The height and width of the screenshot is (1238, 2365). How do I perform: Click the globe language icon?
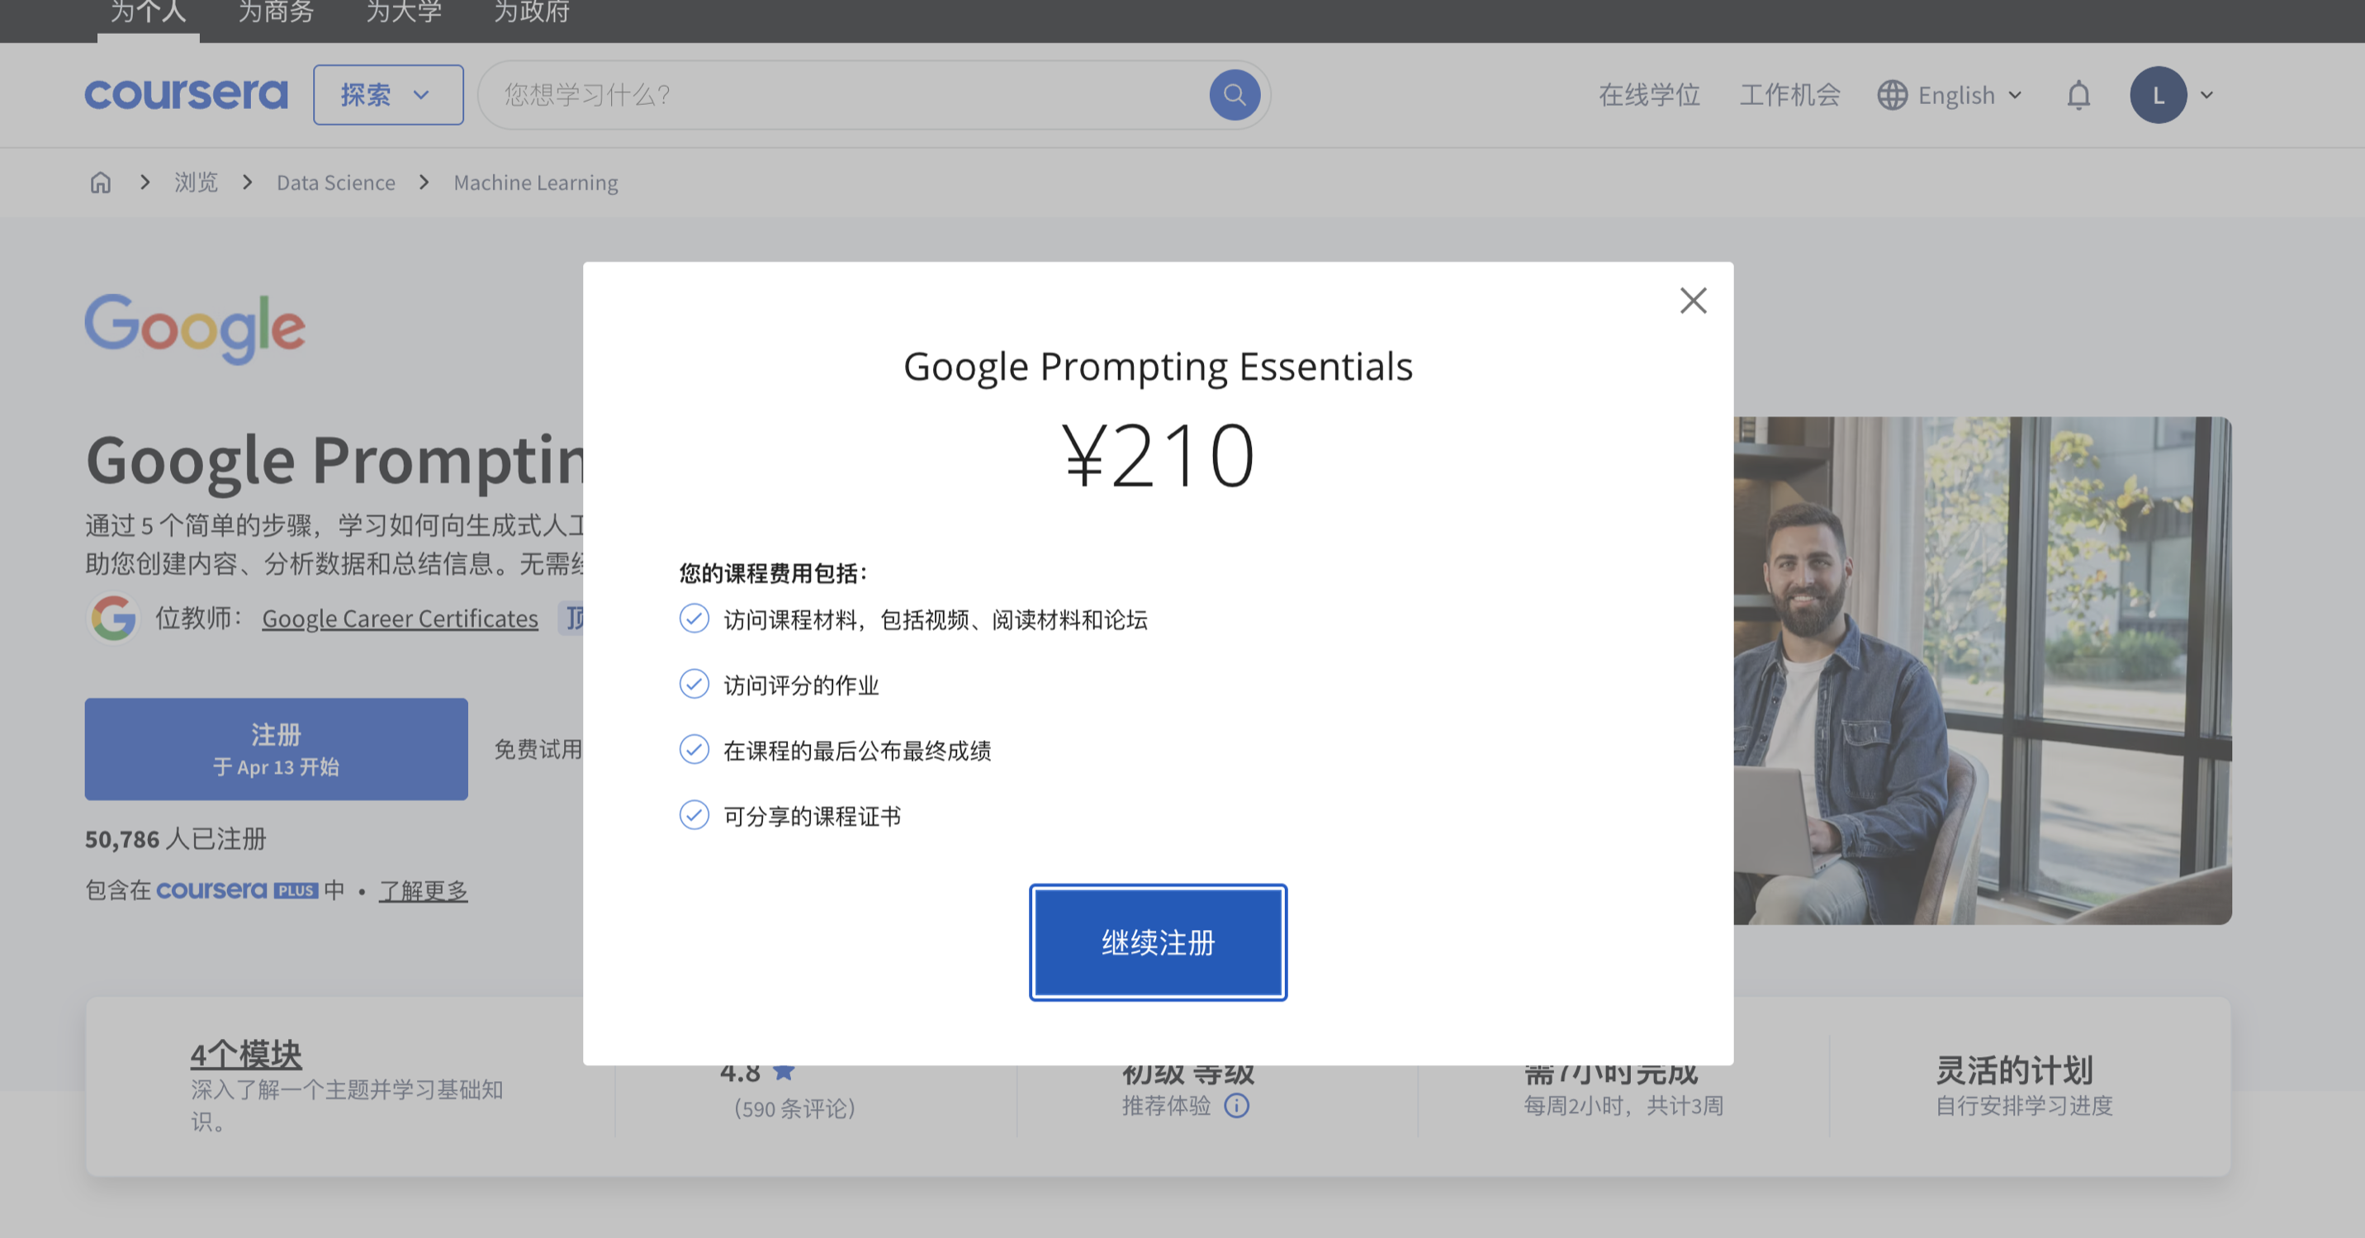[1892, 95]
